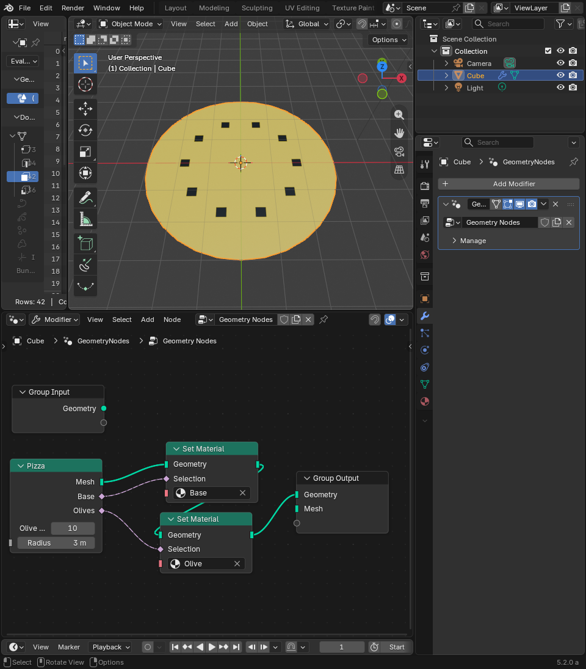Expand the Camera item in outliner

coord(446,63)
